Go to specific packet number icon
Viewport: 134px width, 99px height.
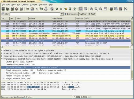click(x=66, y=9)
